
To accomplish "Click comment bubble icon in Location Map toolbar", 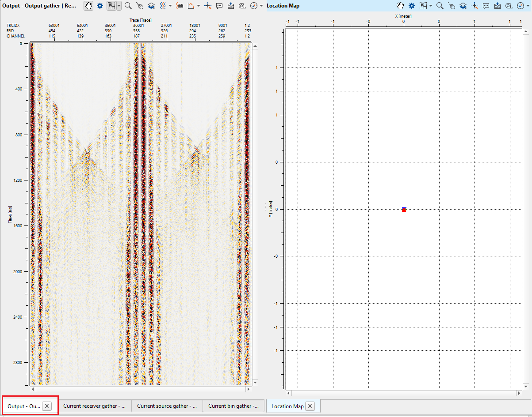I will click(486, 6).
